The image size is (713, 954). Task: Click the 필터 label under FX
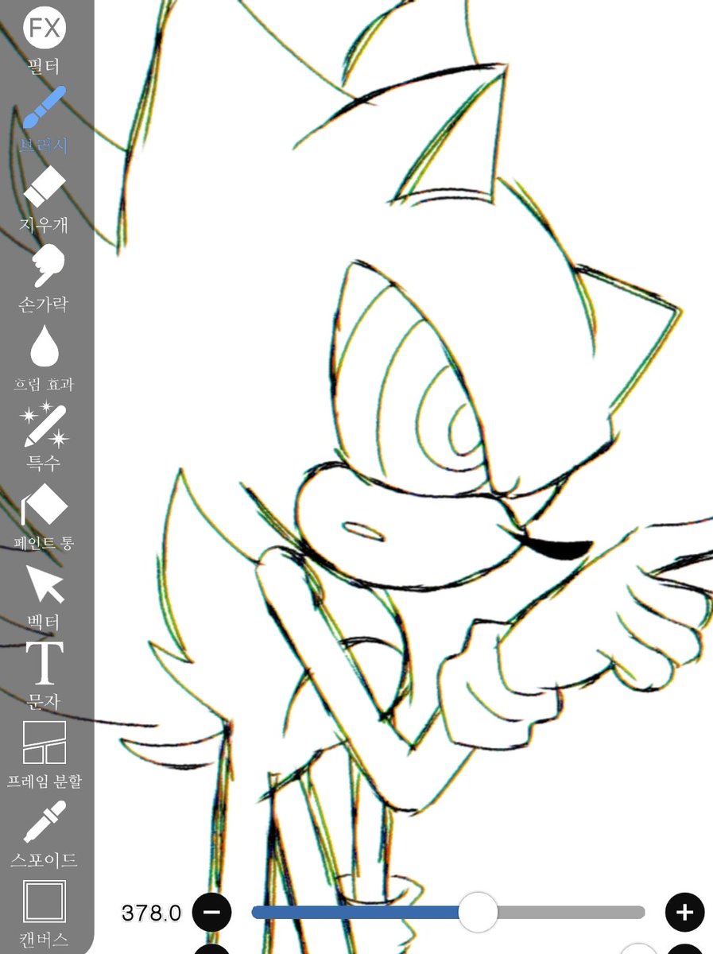click(x=45, y=65)
